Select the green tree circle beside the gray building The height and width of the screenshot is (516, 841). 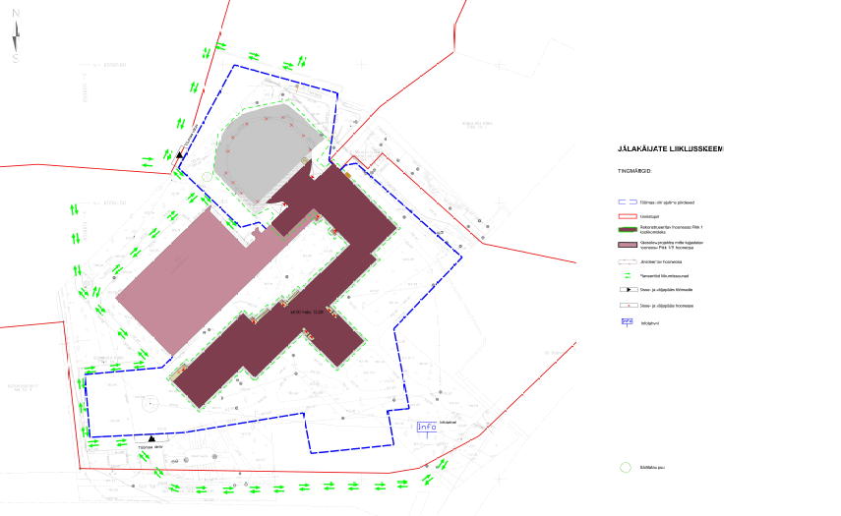[207, 176]
